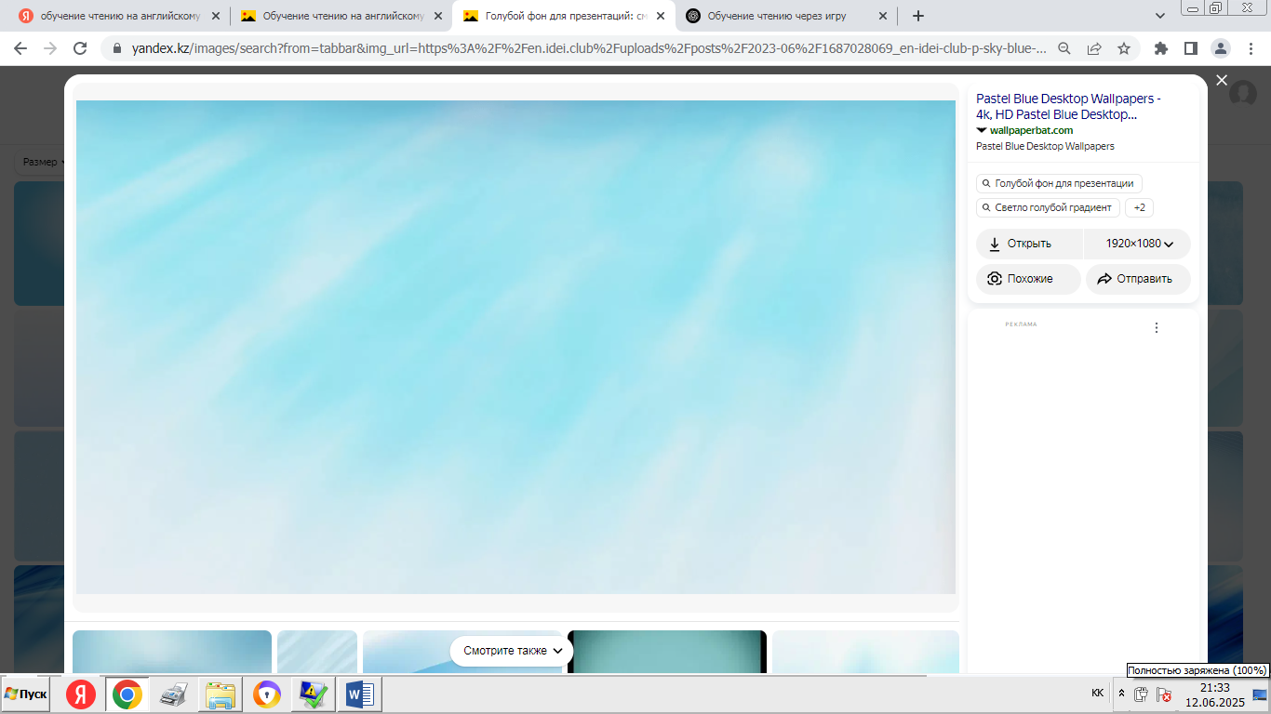The height and width of the screenshot is (714, 1271).
Task: Open the Размер filter dropdown behind the viewer
Action: click(43, 162)
